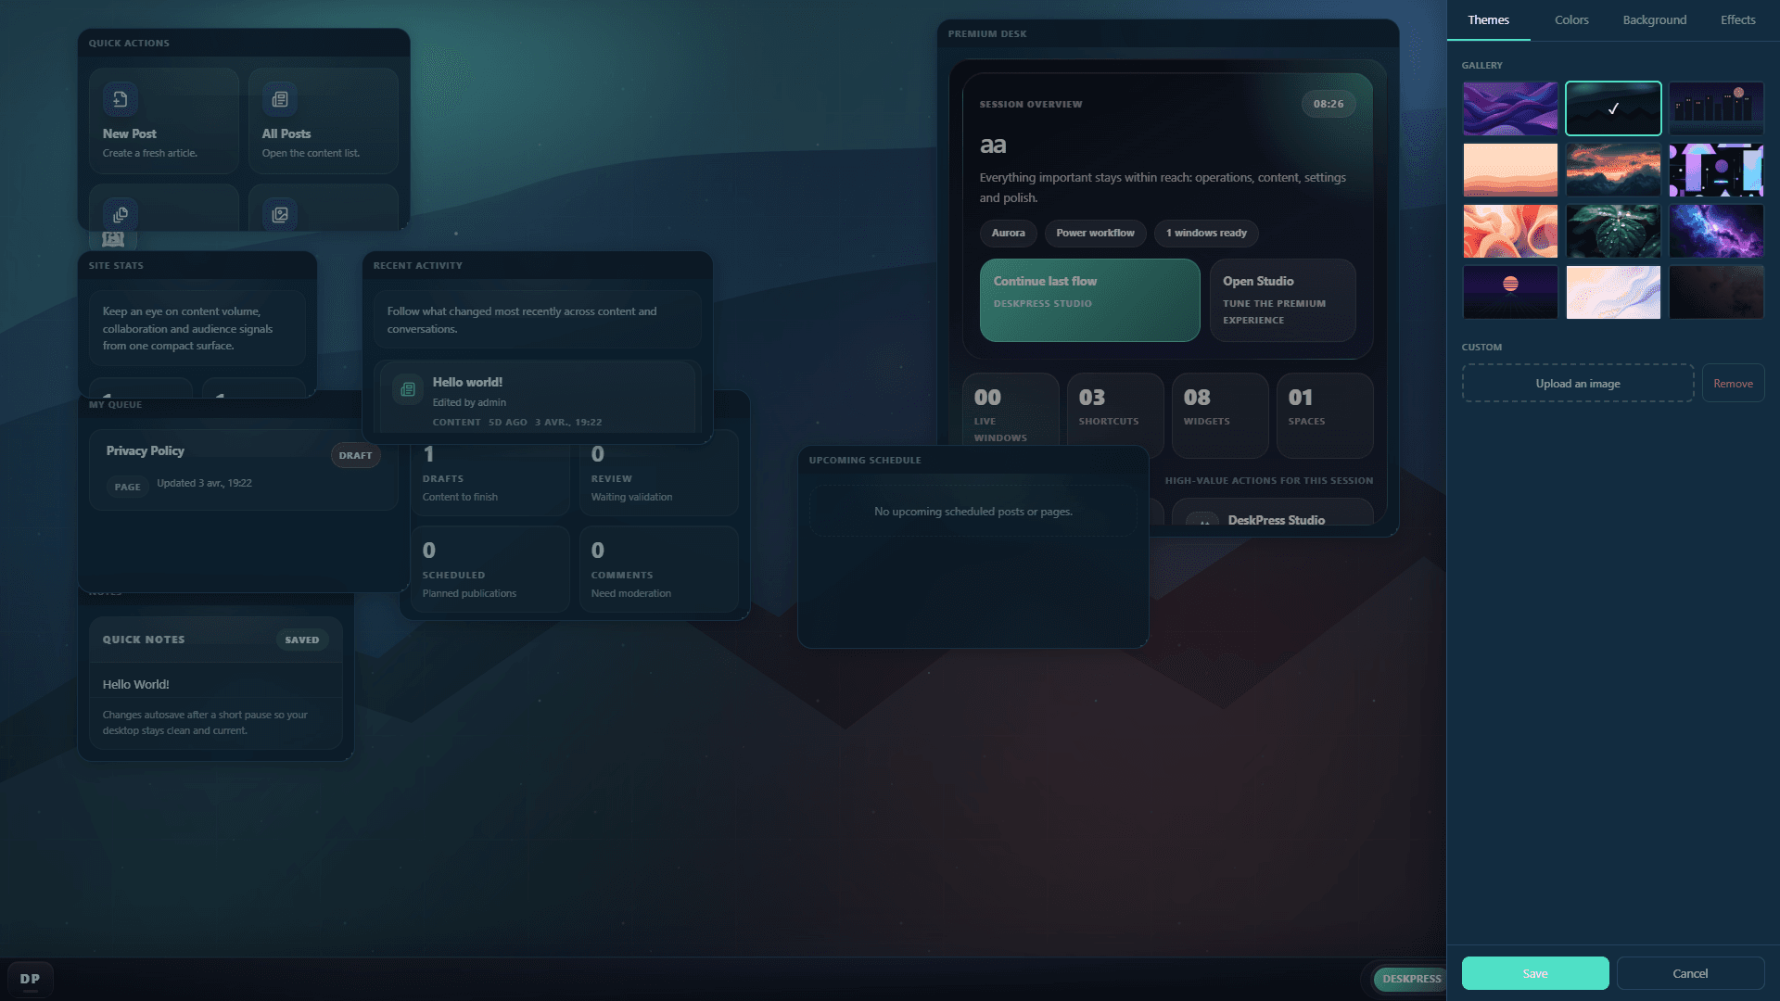Click the All Posts newspaper icon
1780x1001 pixels.
[280, 98]
